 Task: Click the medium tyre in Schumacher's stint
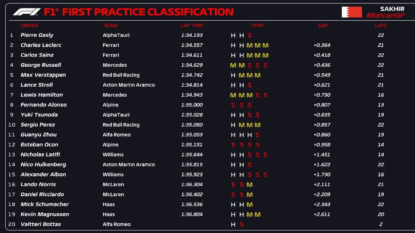click(250, 205)
